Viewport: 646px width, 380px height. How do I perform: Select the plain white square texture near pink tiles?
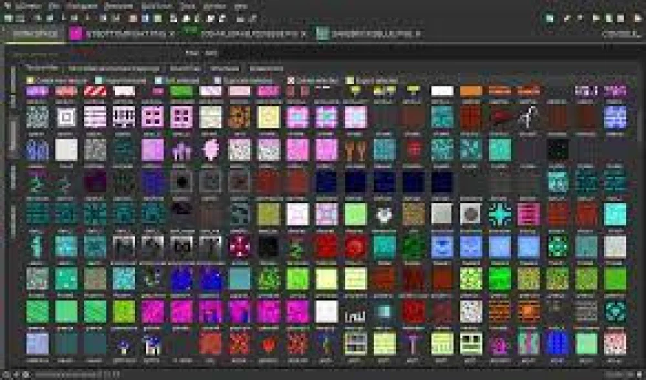click(x=326, y=311)
